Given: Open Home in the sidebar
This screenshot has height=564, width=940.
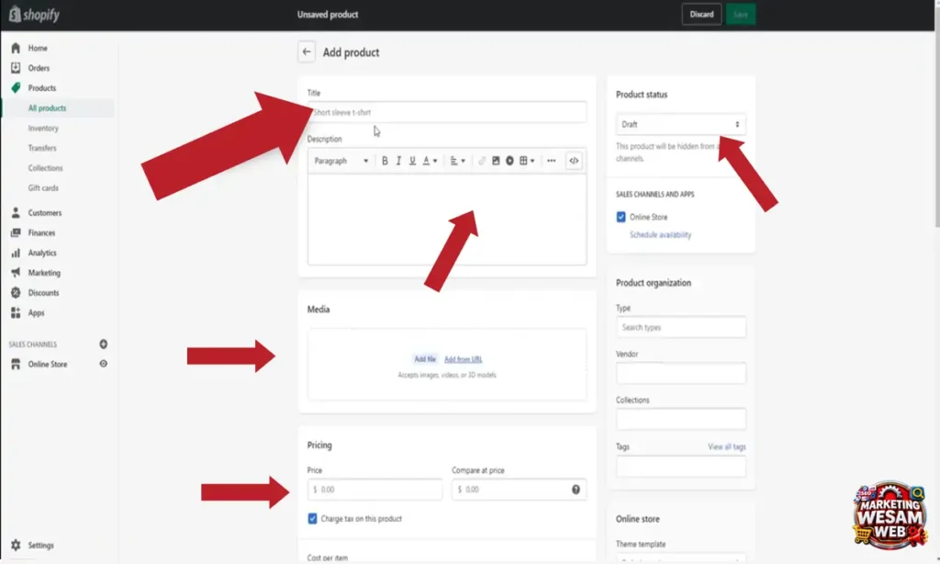Looking at the screenshot, I should point(37,48).
